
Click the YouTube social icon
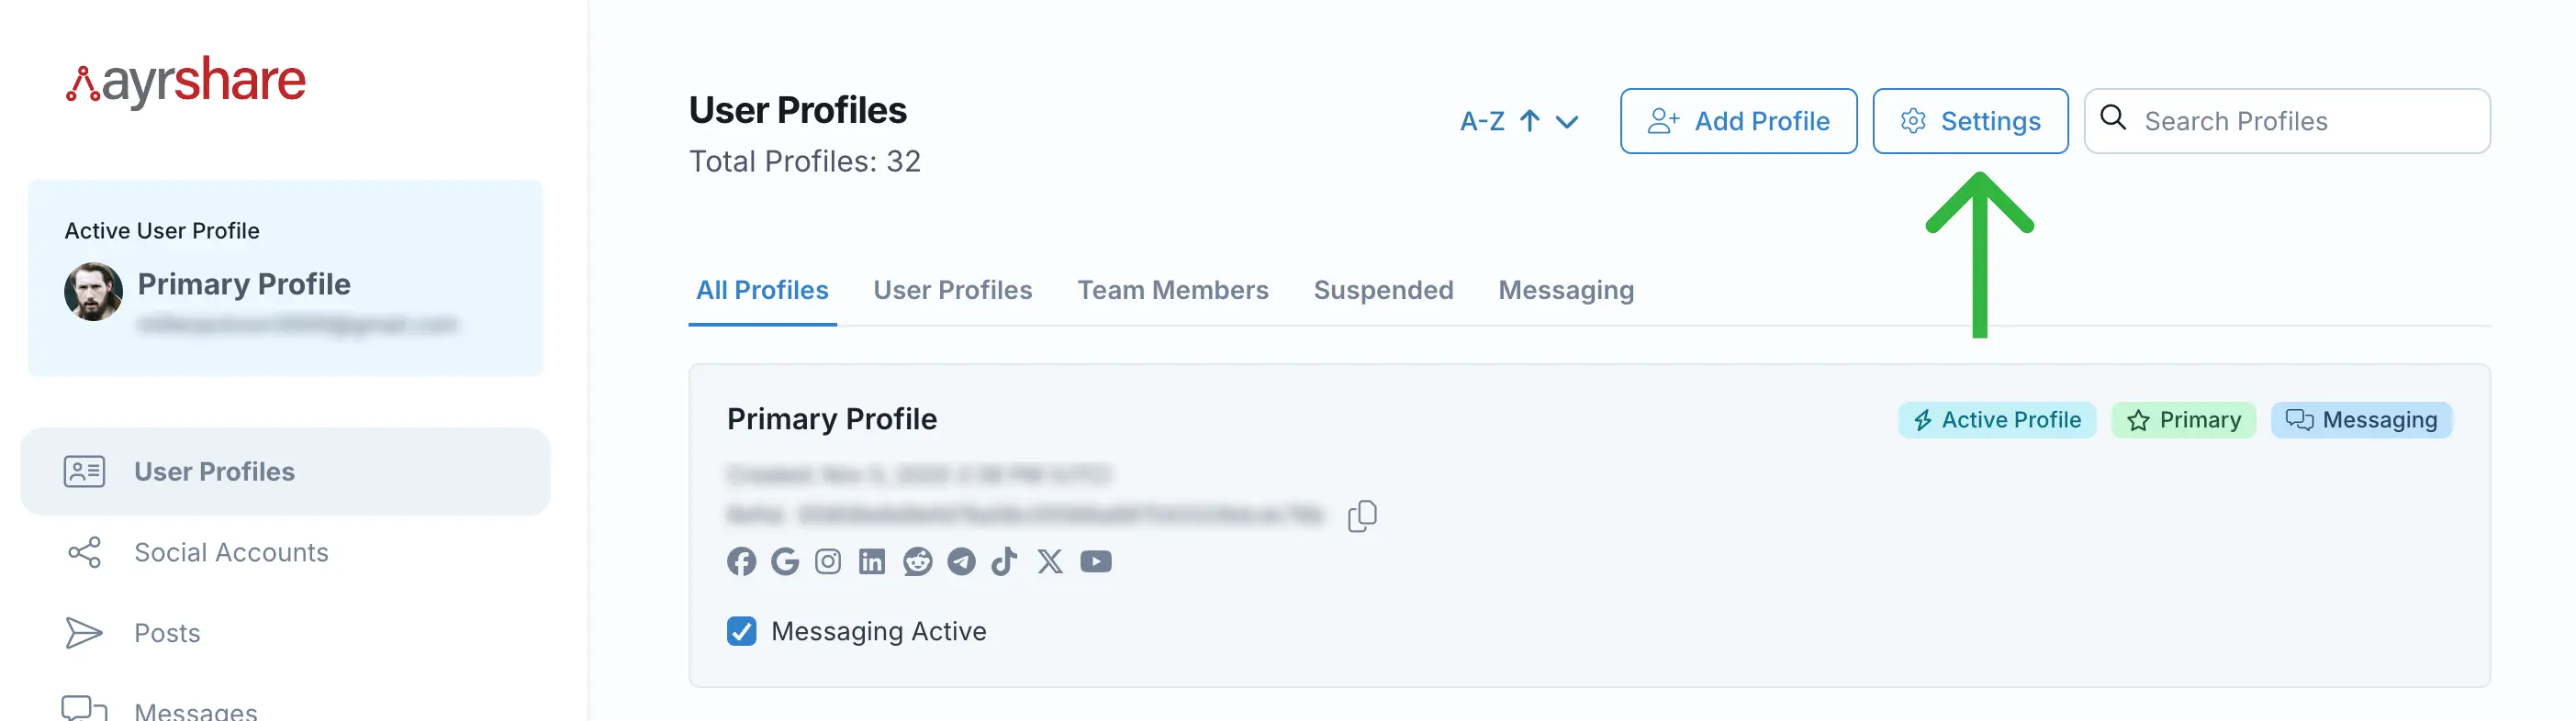(1096, 561)
